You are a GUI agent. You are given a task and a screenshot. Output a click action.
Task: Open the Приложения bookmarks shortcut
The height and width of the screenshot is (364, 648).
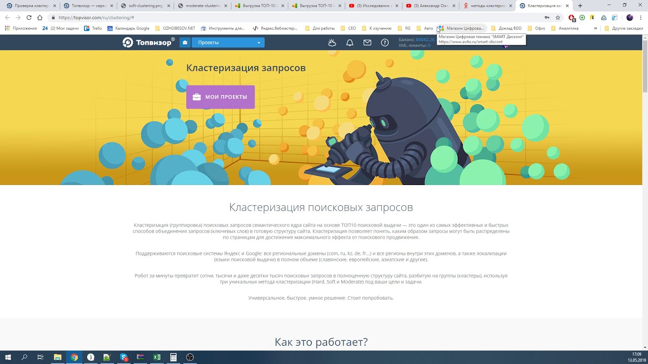pos(21,28)
